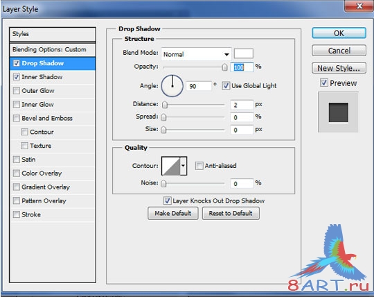Click the Reset to Default button
The height and width of the screenshot is (297, 374).
pos(231,213)
